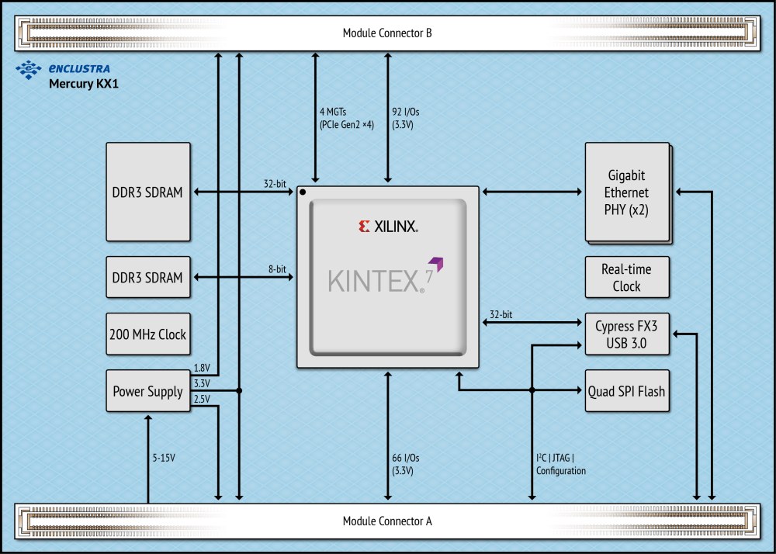Click the 5-15V input voltage label

point(164,458)
